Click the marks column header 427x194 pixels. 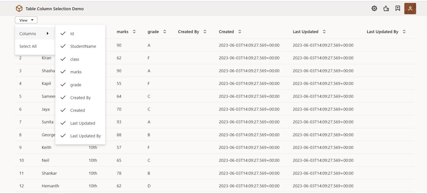pyautogui.click(x=123, y=32)
